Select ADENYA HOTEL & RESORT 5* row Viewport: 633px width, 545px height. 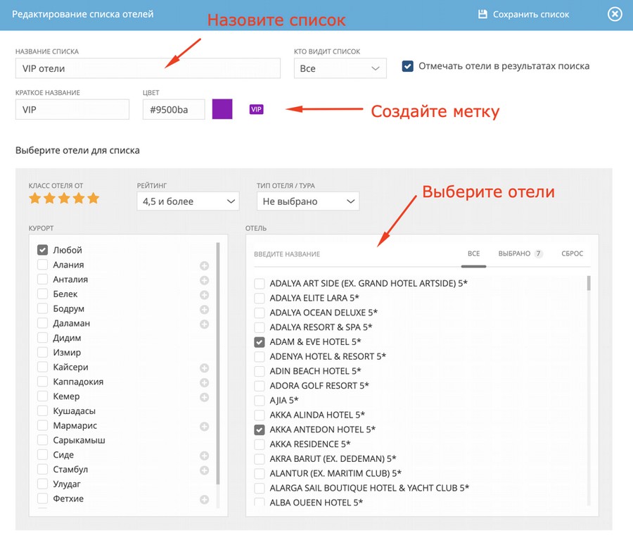[x=320, y=356]
